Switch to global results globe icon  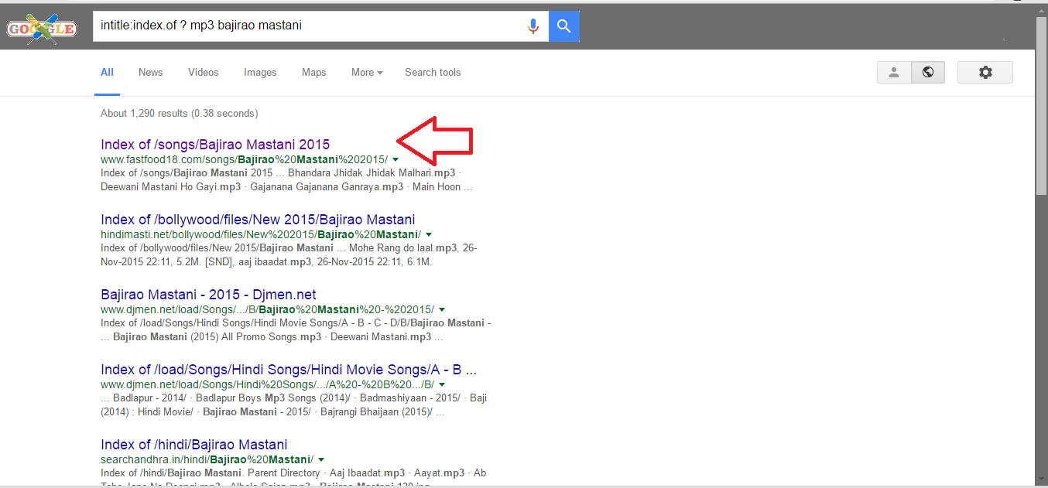pyautogui.click(x=927, y=72)
